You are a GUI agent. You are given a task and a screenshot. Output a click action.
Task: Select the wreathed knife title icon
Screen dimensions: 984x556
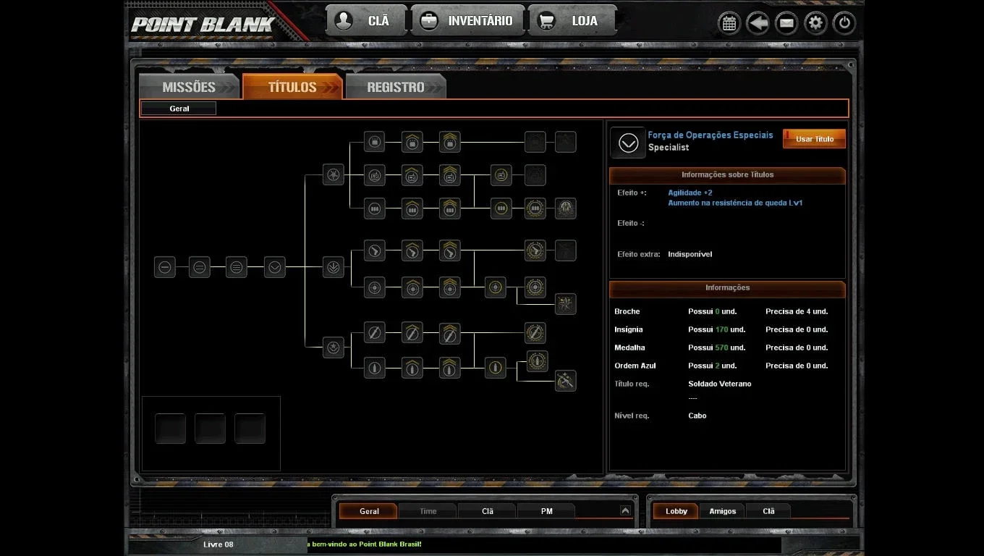pos(535,333)
